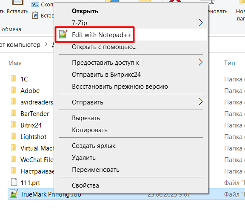Click the copy path icon in ribbon

click(x=35, y=5)
